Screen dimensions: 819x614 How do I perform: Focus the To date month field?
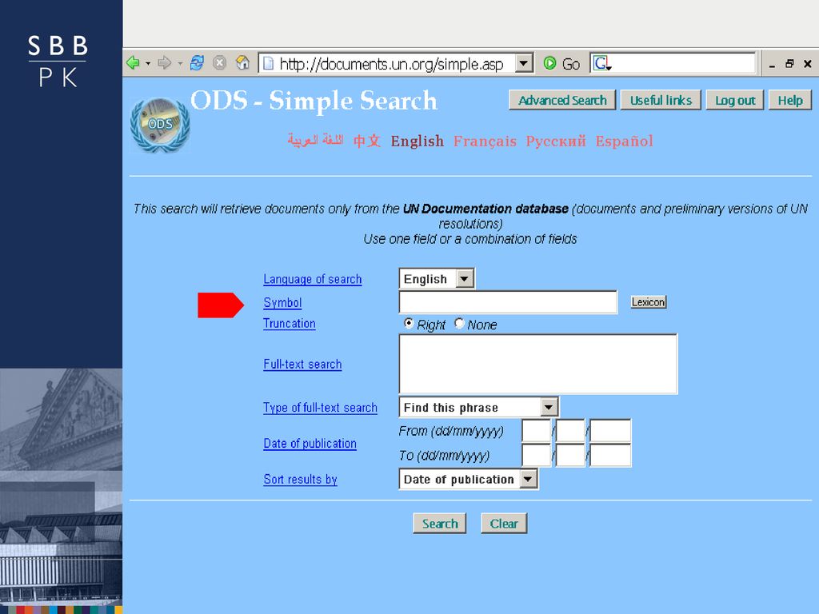[x=570, y=455]
